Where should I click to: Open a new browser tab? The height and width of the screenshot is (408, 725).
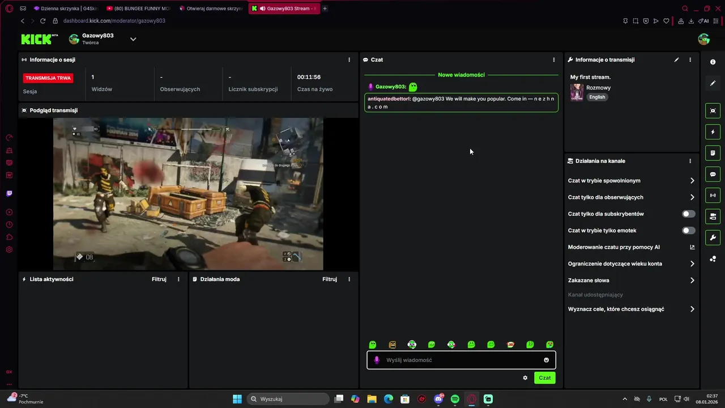325,8
